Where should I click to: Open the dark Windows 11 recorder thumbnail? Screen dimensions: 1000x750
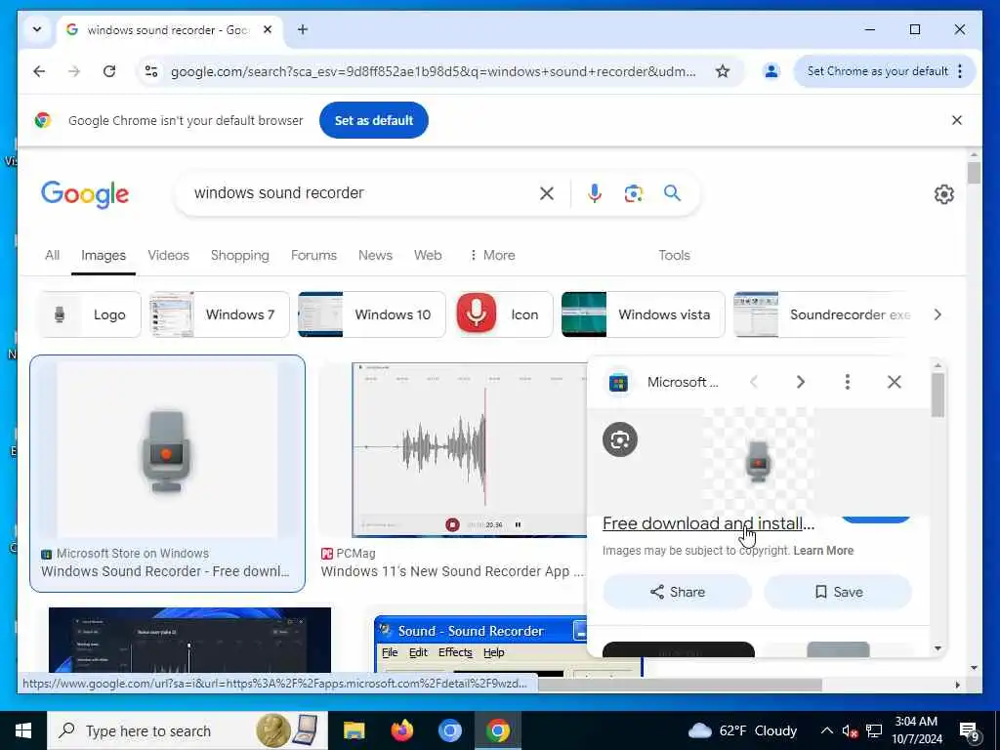(x=190, y=640)
